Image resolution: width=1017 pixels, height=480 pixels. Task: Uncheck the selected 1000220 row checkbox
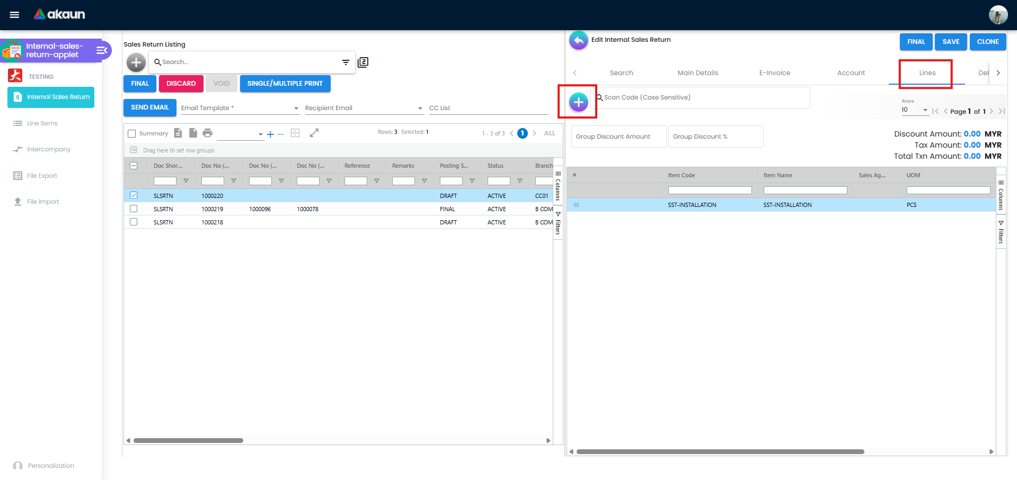(134, 195)
